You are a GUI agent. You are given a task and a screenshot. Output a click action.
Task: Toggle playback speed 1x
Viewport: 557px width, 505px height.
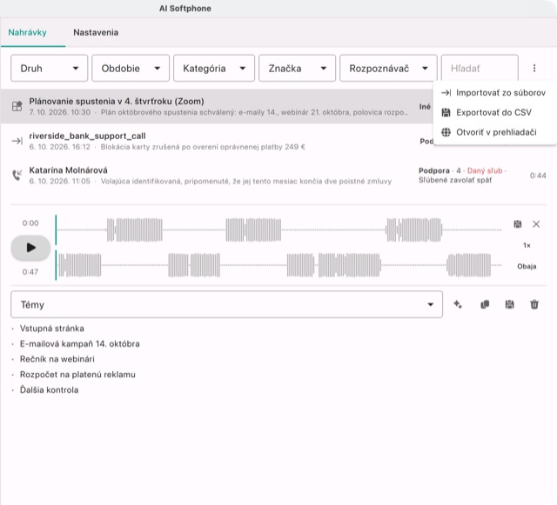point(527,245)
